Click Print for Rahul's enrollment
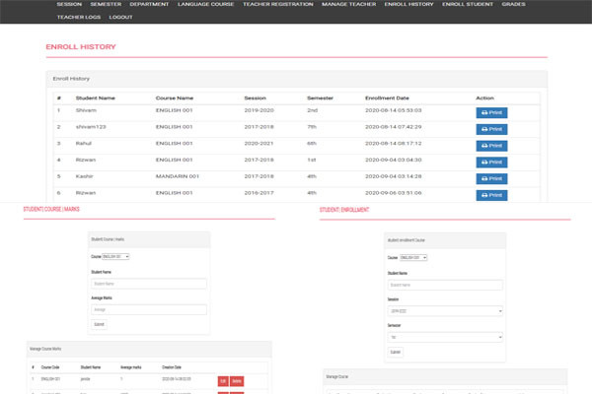This screenshot has width=592, height=394. [491, 146]
